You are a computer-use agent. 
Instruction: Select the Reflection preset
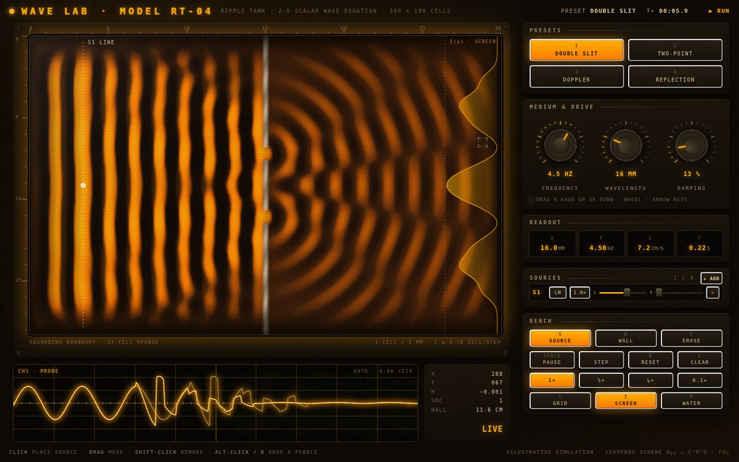click(x=675, y=76)
